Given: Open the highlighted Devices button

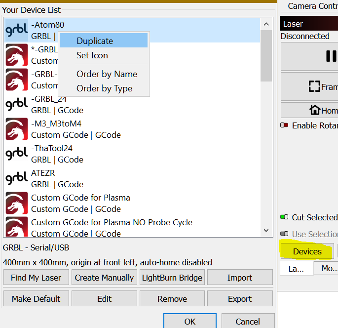Looking at the screenshot, I should (307, 251).
